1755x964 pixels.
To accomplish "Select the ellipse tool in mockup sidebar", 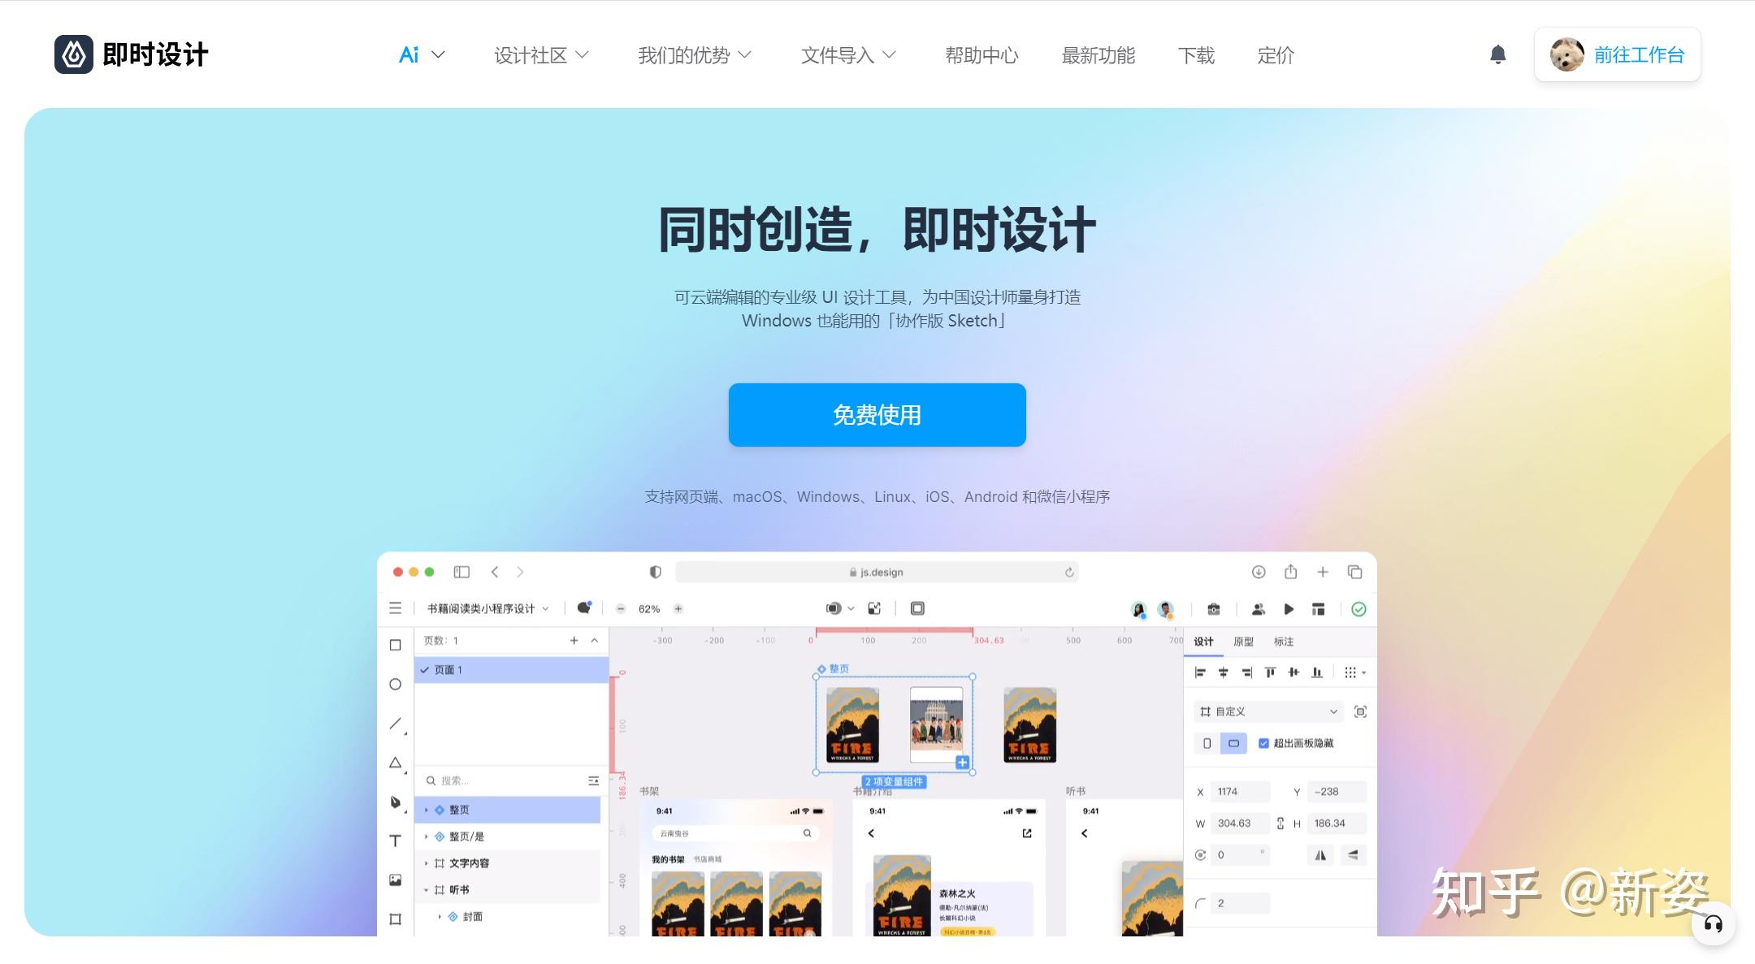I will coord(396,684).
